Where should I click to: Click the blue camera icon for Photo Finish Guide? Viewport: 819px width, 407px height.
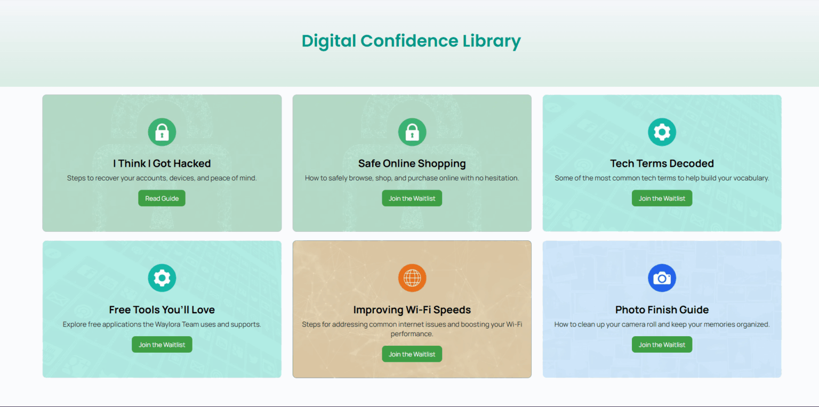coord(662,278)
